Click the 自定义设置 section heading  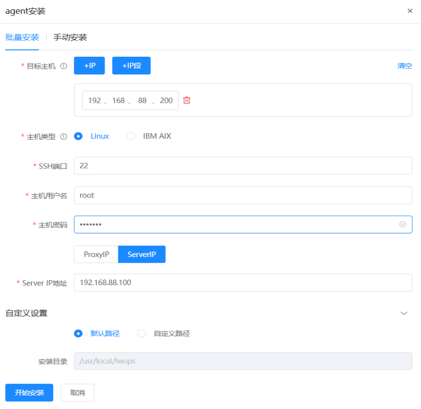[26, 313]
